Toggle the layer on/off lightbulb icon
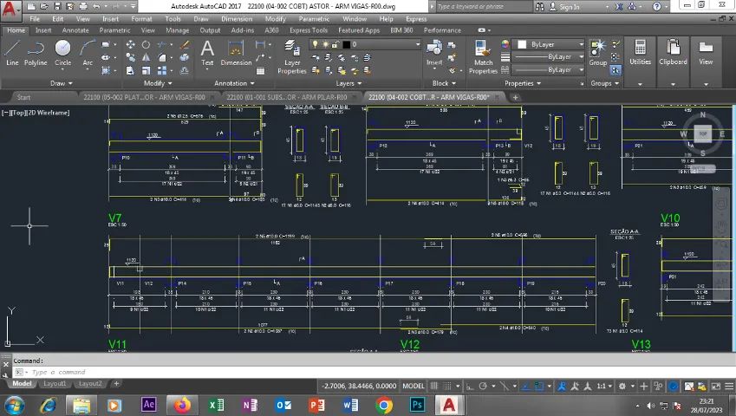 coord(316,44)
